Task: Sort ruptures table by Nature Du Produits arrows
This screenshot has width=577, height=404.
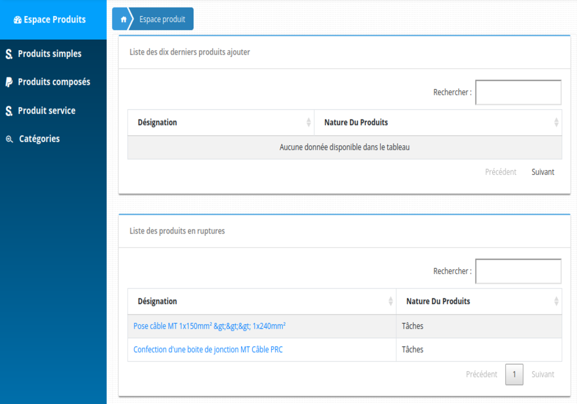Action: point(556,301)
